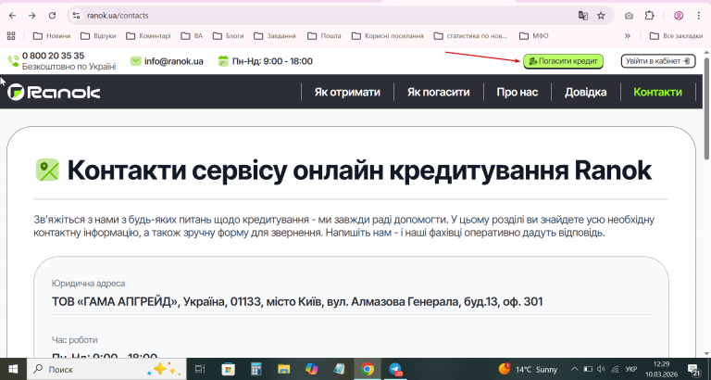The width and height of the screenshot is (711, 380).
Task: Open the apps grid in bookmarks bar
Action: click(11, 35)
